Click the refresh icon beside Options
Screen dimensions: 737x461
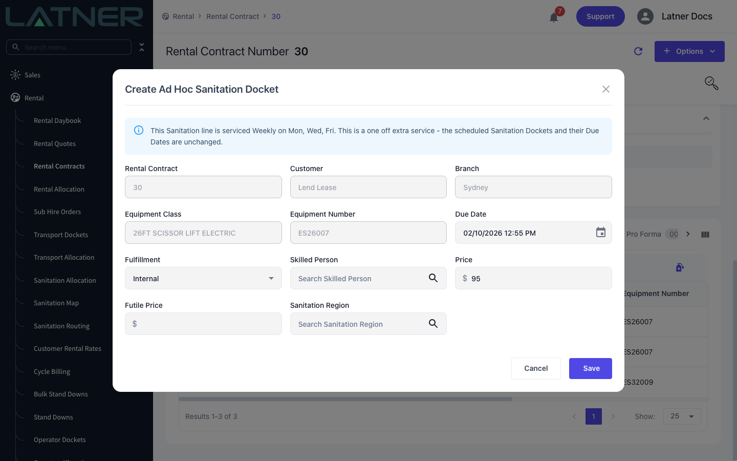[x=638, y=51]
